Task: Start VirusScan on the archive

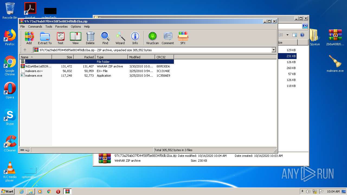Action: click(152, 38)
